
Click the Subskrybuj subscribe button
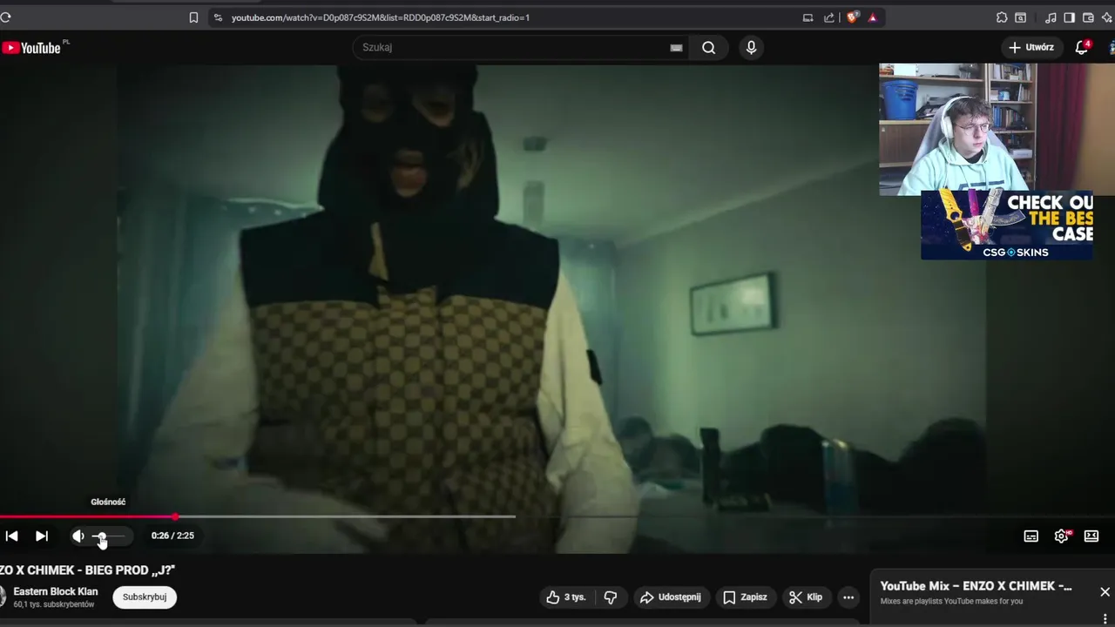pyautogui.click(x=145, y=597)
